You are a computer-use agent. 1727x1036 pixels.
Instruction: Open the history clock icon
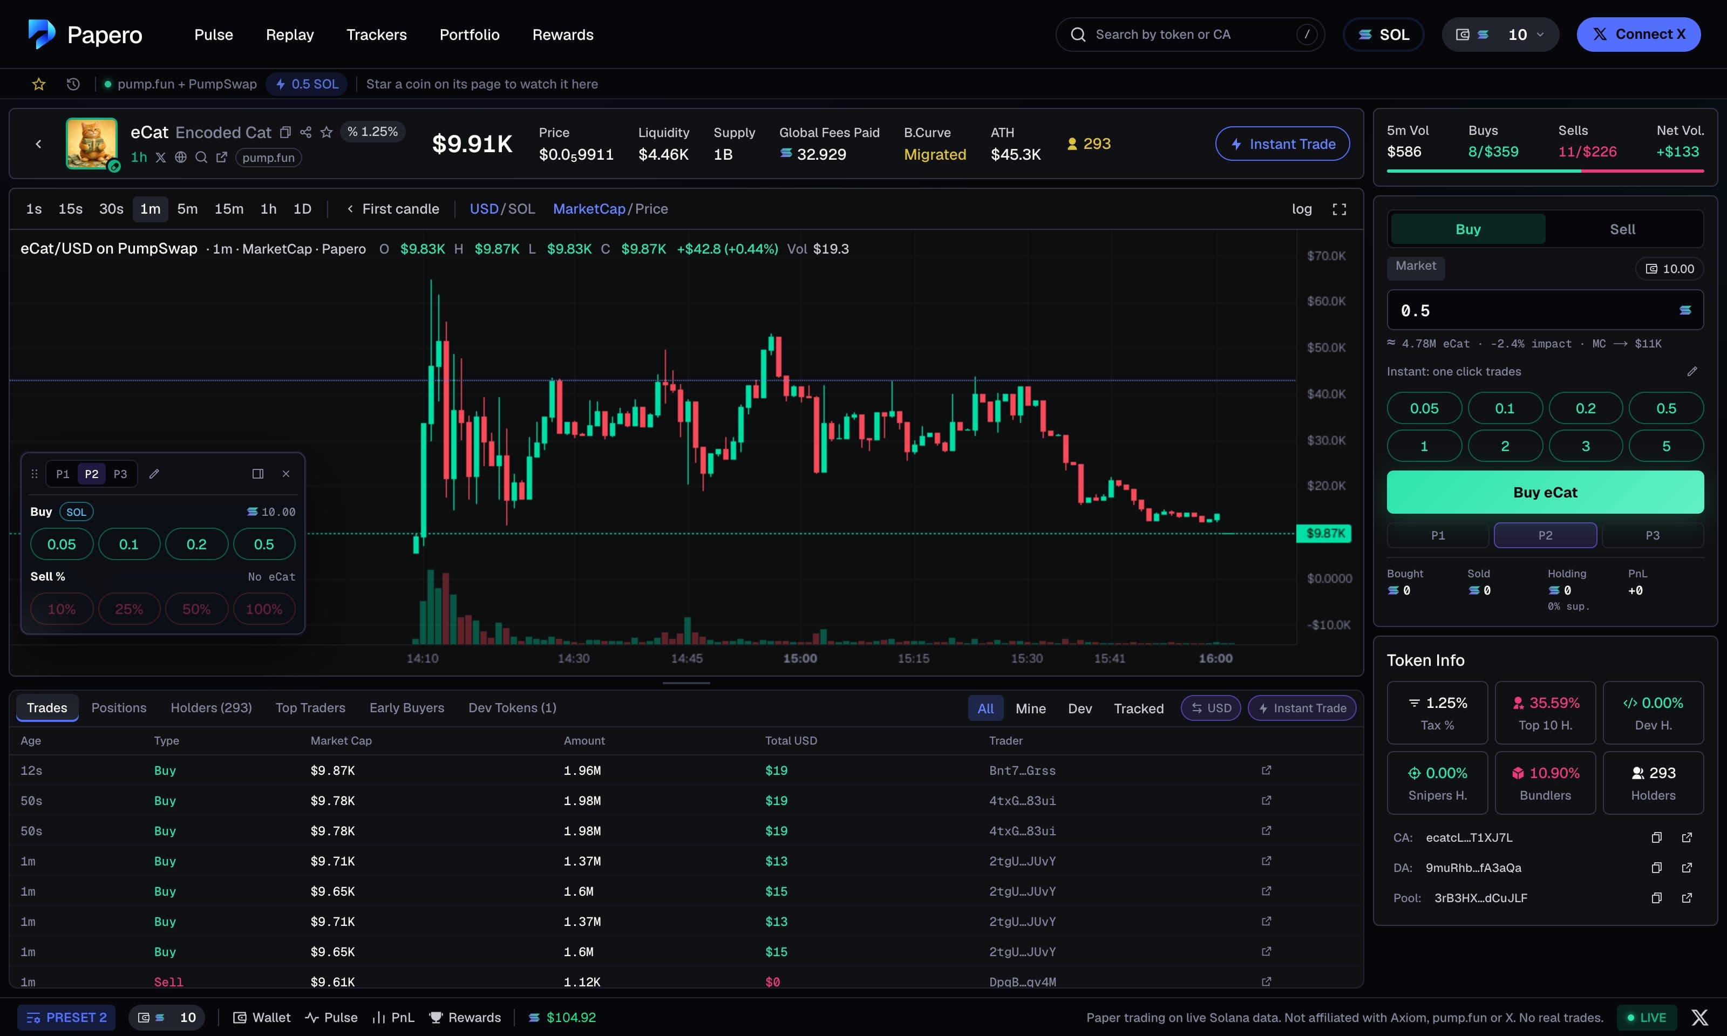click(x=73, y=84)
